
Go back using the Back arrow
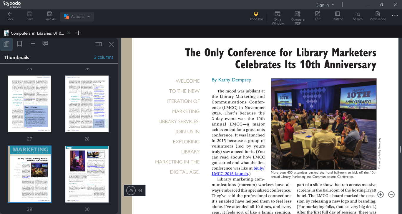point(10,16)
